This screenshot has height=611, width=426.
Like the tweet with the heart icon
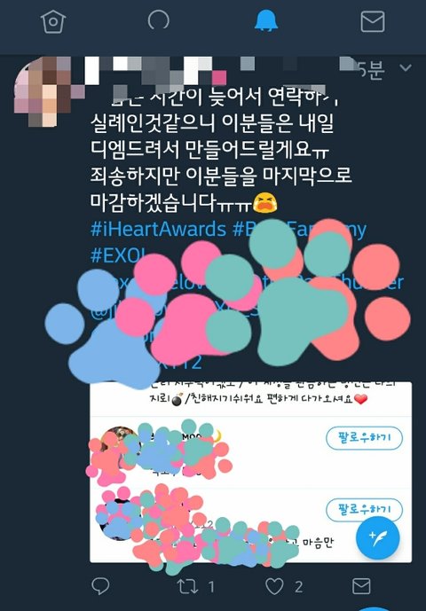click(274, 586)
